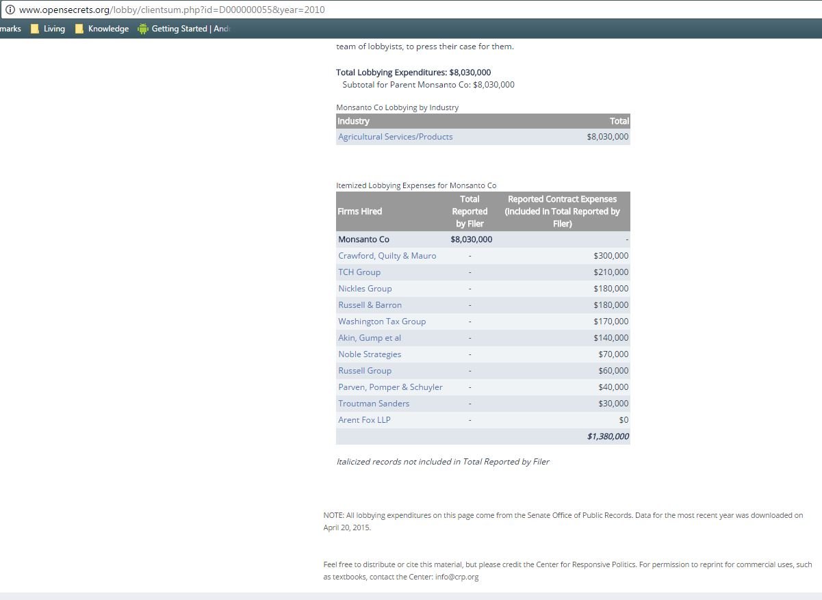Click the Firms Hired column header
This screenshot has height=600, width=822.
360,211
